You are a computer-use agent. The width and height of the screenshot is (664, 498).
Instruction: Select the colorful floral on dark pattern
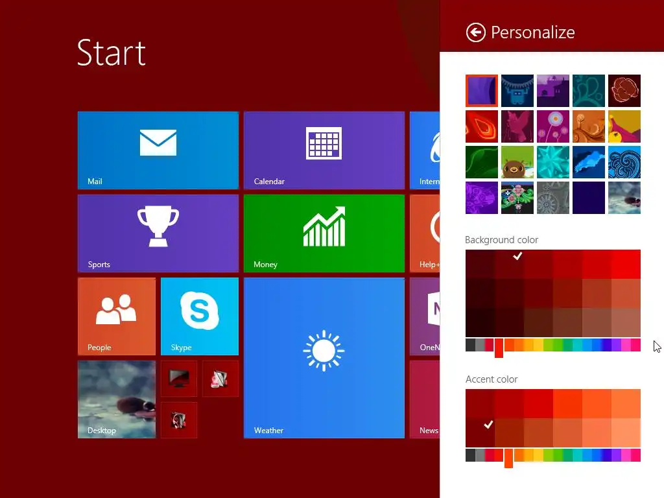tap(517, 198)
